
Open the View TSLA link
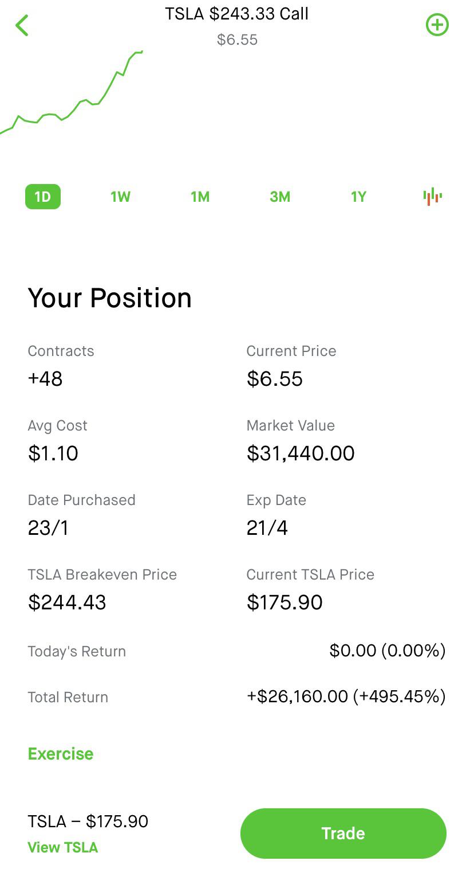pyautogui.click(x=63, y=847)
